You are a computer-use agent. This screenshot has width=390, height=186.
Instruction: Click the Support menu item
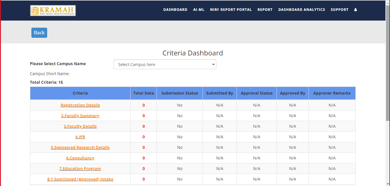pyautogui.click(x=339, y=10)
